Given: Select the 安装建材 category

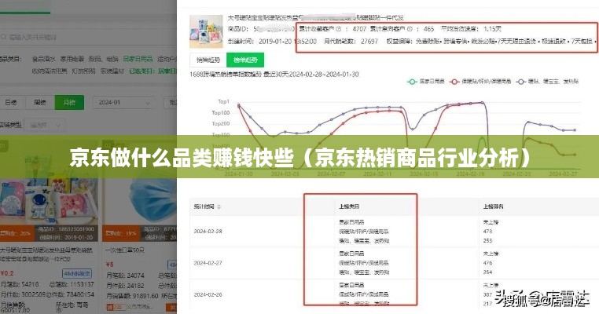Looking at the screenshot, I should pyautogui.click(x=112, y=71).
